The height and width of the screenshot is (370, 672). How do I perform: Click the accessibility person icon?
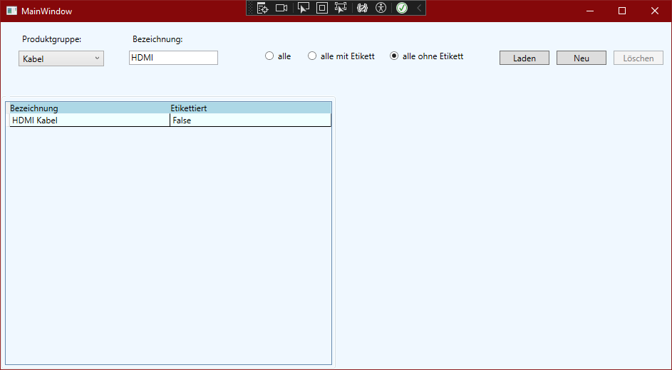pyautogui.click(x=381, y=8)
